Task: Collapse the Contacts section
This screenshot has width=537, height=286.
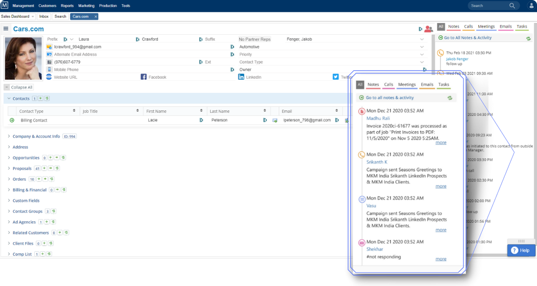Action: point(9,99)
